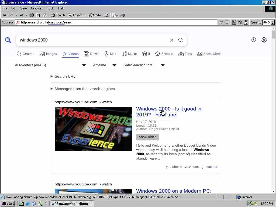
Task: Switch to the News category tab
Action: [91, 54]
